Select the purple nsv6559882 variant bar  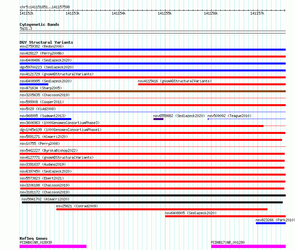158,119
